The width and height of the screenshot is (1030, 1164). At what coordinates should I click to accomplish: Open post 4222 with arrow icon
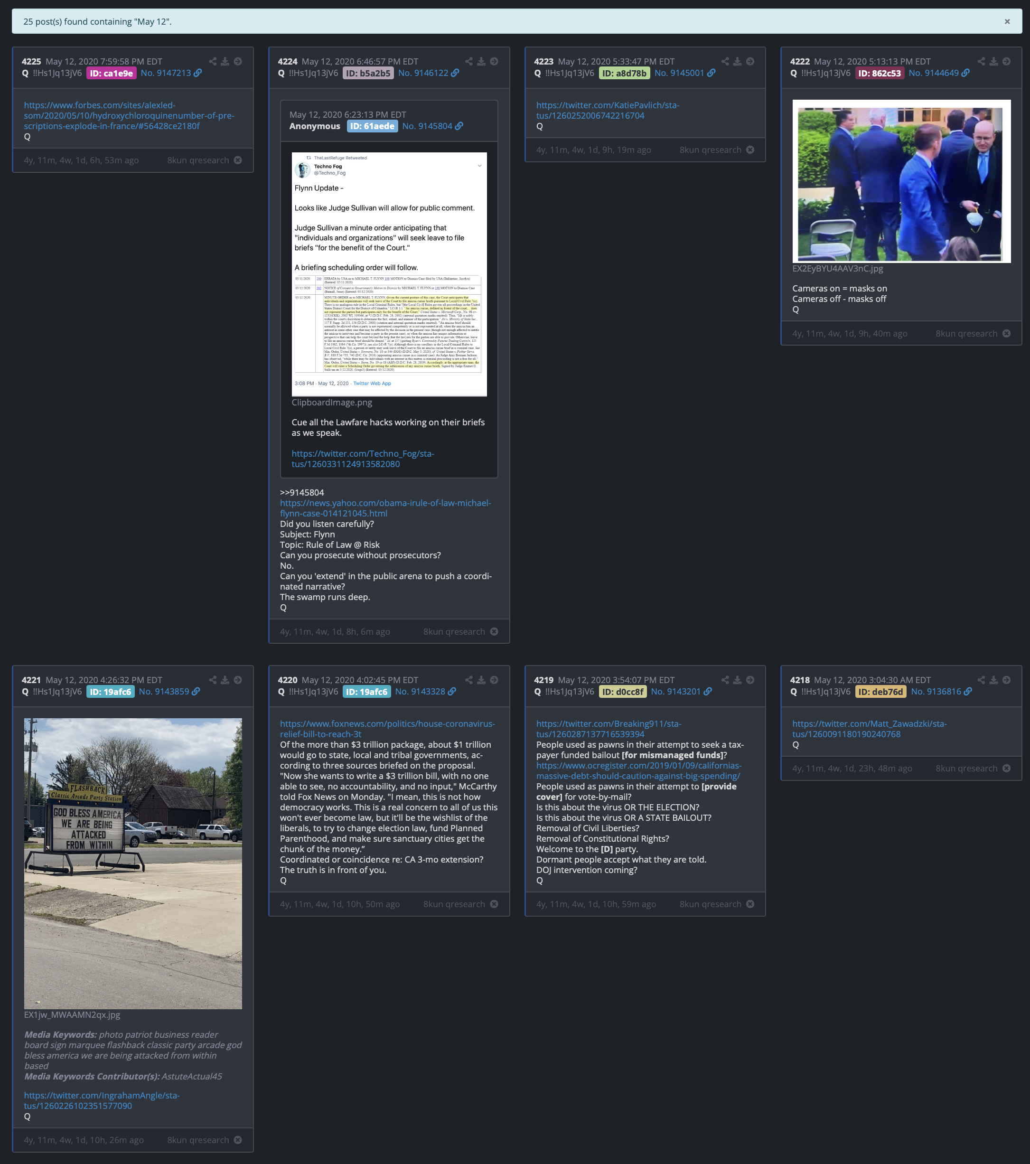pyautogui.click(x=1007, y=62)
